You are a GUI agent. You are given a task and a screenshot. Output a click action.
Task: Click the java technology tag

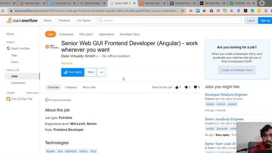[x=60, y=151]
